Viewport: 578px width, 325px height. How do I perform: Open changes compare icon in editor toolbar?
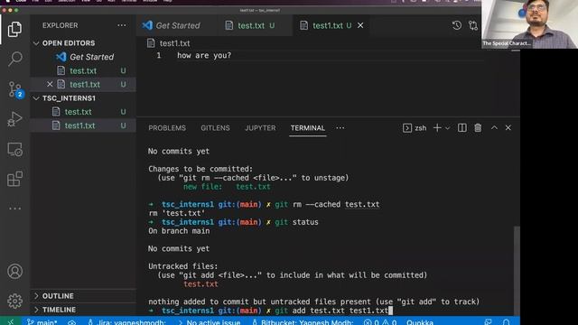coord(473,25)
